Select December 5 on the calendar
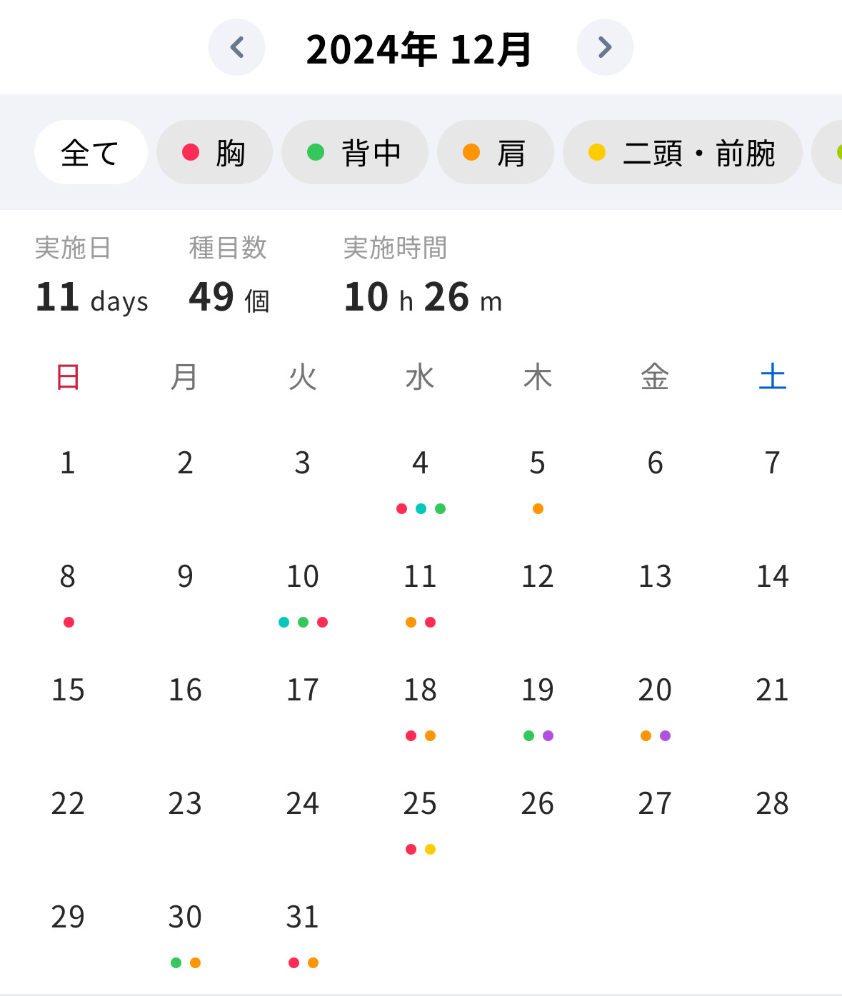This screenshot has width=842, height=996. click(538, 478)
